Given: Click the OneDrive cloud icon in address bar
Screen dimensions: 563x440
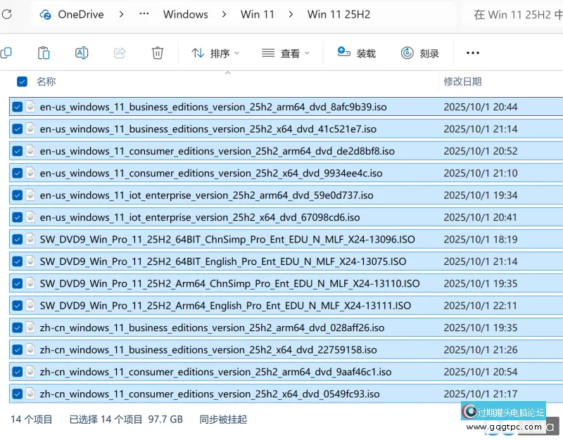Looking at the screenshot, I should 46,14.
